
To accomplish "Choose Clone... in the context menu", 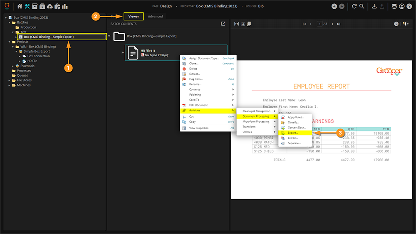I will [x=208, y=64].
